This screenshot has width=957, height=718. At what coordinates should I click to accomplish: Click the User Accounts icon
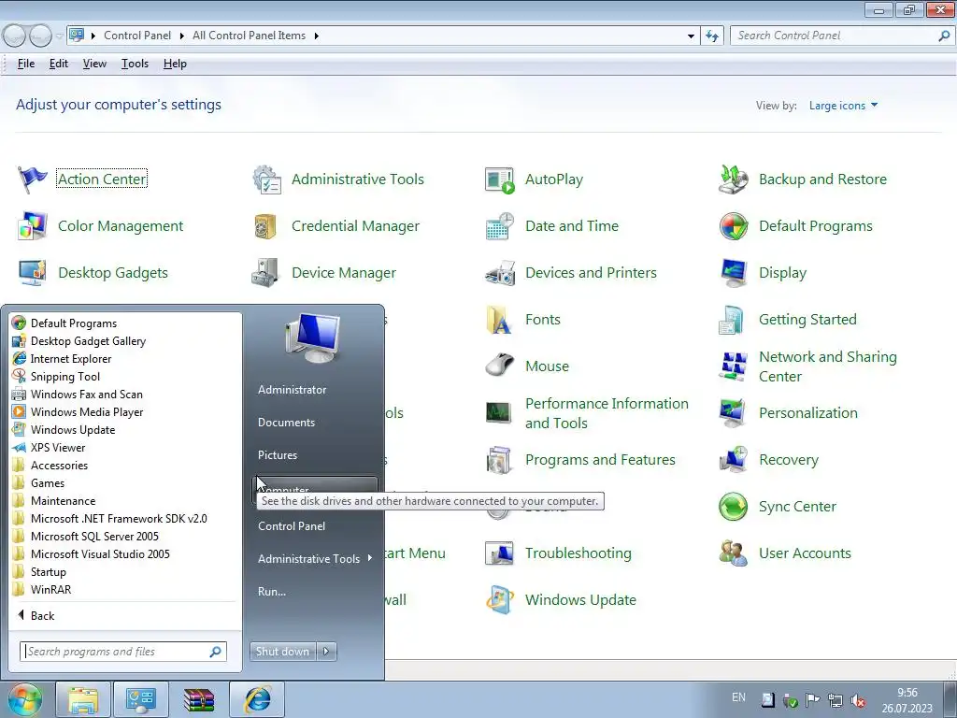(x=733, y=553)
